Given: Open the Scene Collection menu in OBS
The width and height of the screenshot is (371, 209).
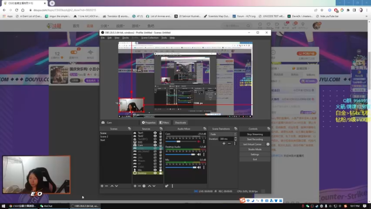Looking at the screenshot, I should [x=150, y=38].
